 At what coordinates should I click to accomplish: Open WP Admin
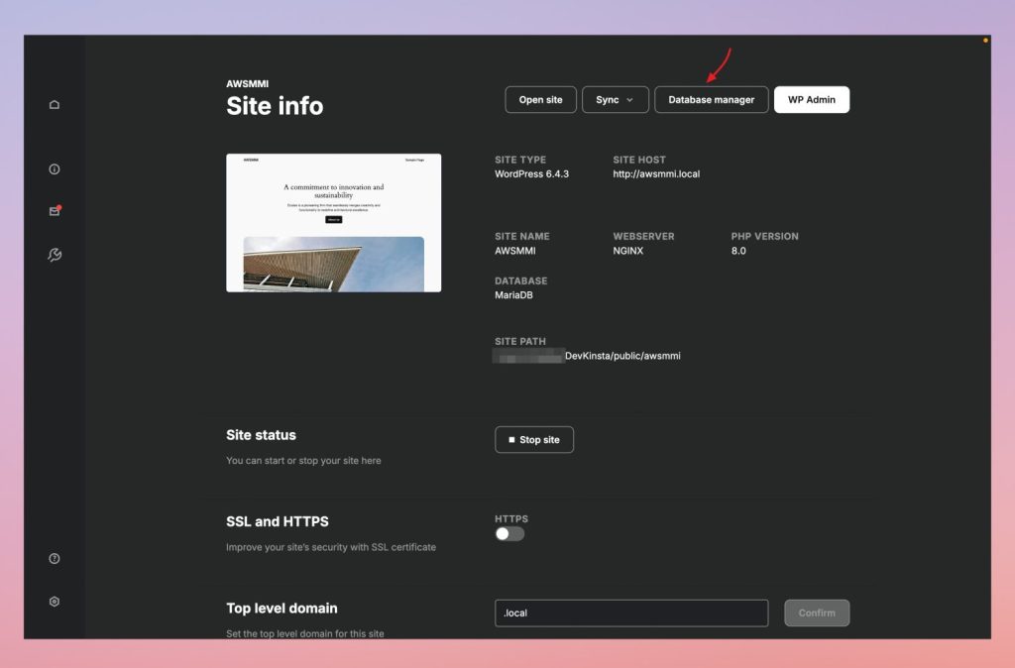click(812, 100)
